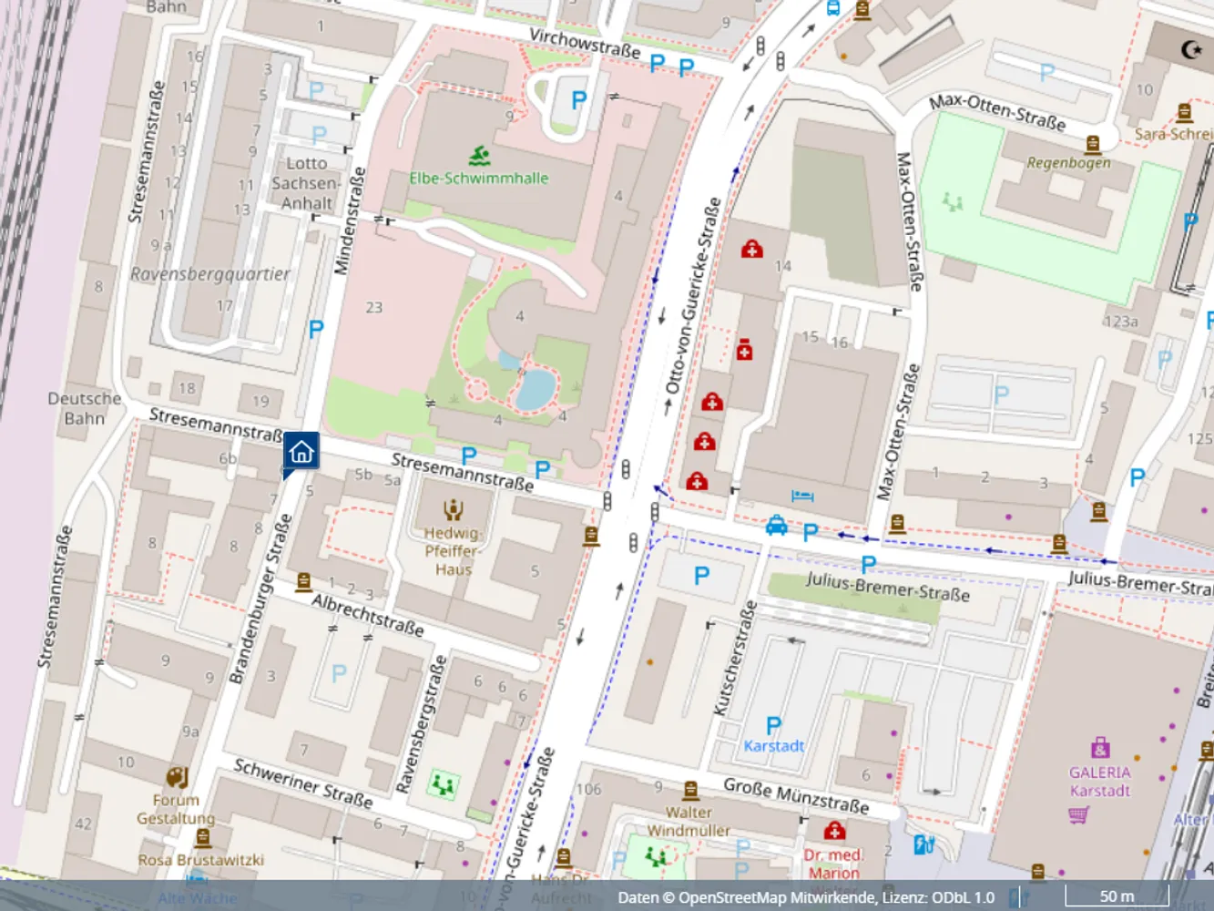Click the Kutscherstraße street label
The height and width of the screenshot is (911, 1214).
(x=735, y=658)
